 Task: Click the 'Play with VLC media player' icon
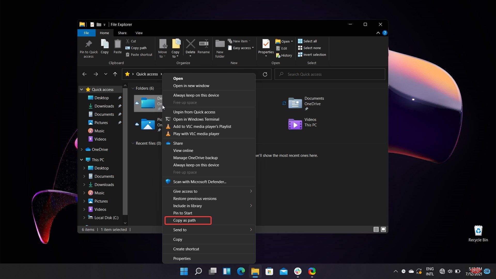pos(168,134)
